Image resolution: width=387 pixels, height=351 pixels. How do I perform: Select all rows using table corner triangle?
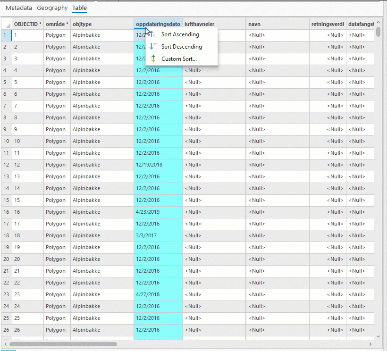point(7,24)
